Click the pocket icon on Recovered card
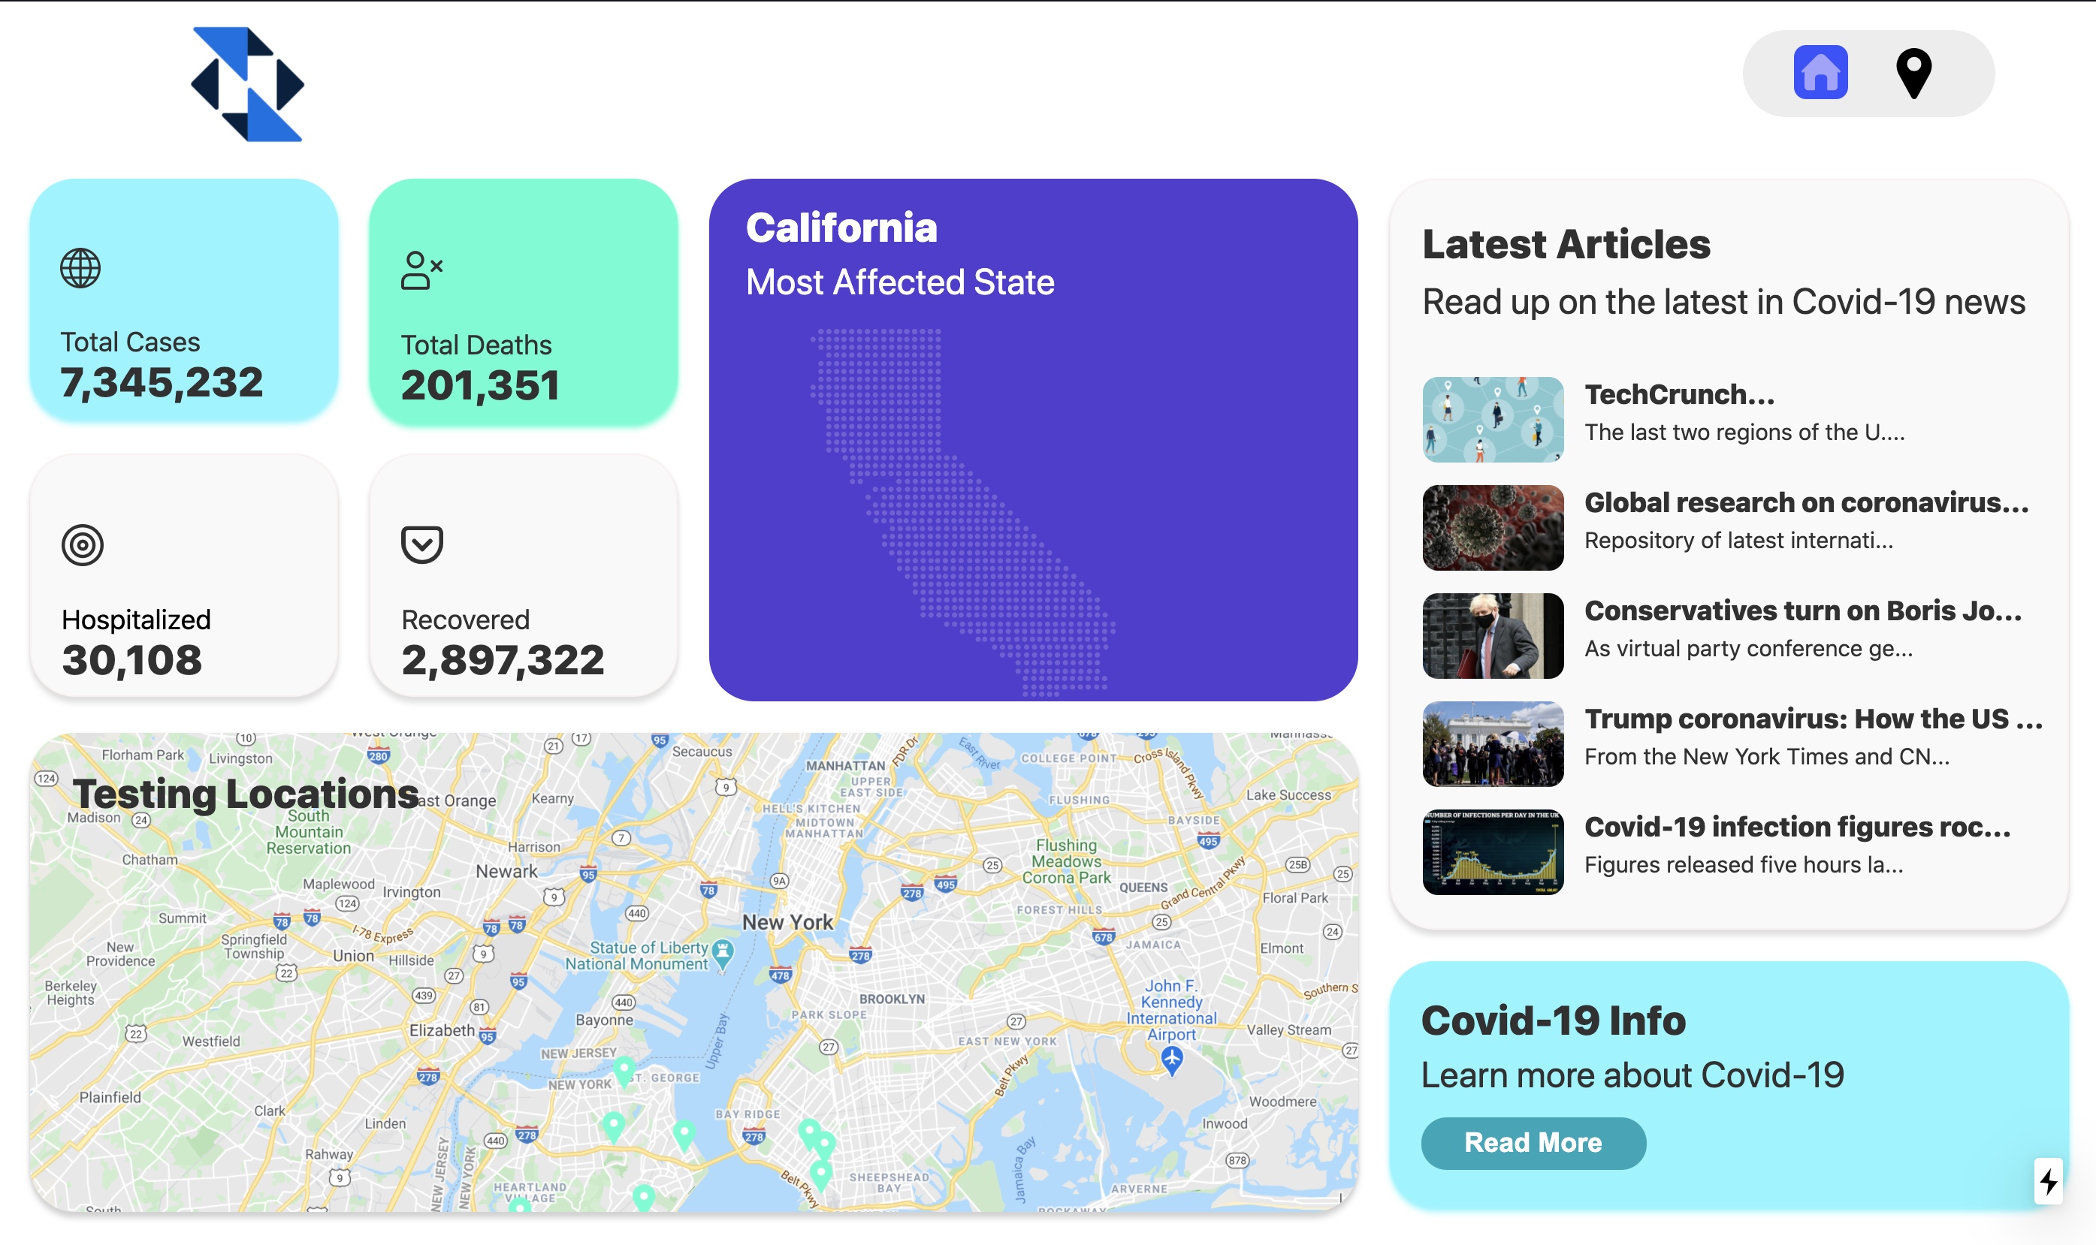The height and width of the screenshot is (1245, 2096). [421, 544]
